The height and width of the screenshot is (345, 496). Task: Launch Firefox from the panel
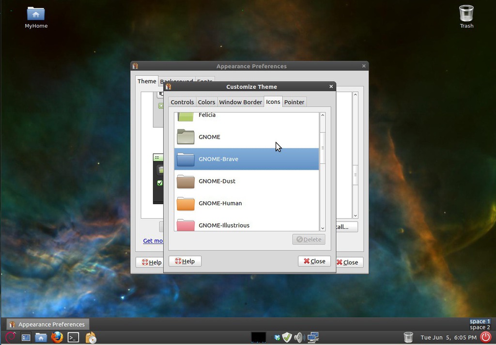pos(57,337)
